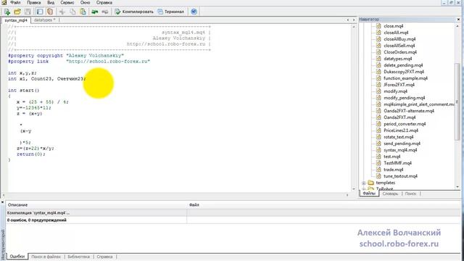Switch to Поиск в файлах toolbox tab
The width and height of the screenshot is (464, 261).
[x=46, y=257]
